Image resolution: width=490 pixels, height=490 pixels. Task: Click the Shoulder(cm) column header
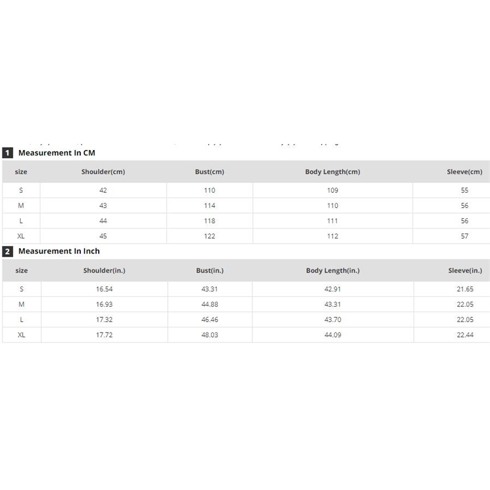coord(103,172)
